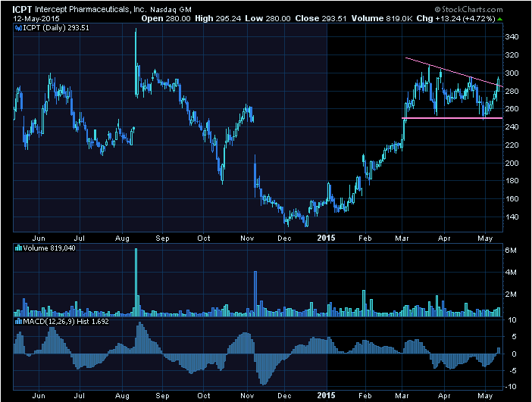Click the May label under the MACD panel
The width and height of the screenshot is (532, 402).
(x=485, y=395)
